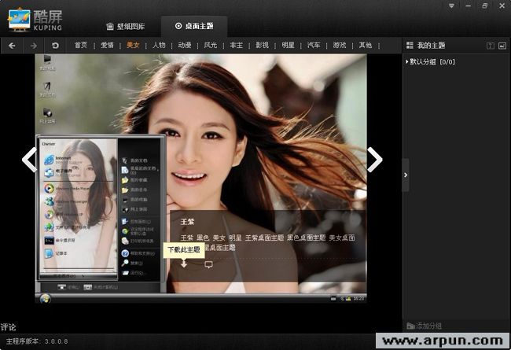Click the 评论 label below the preview
Image resolution: width=511 pixels, height=350 pixels.
(x=9, y=326)
